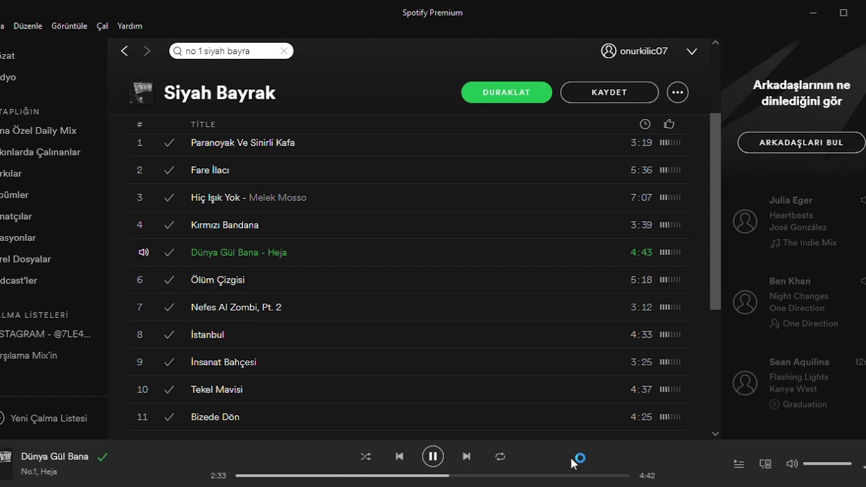
Task: Click the thumbs-up popularity column header
Action: 669,124
